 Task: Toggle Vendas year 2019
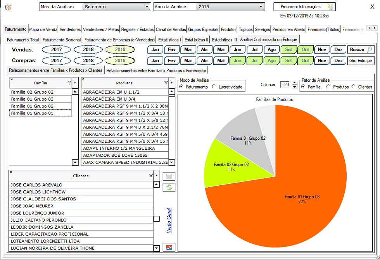[x=120, y=50]
